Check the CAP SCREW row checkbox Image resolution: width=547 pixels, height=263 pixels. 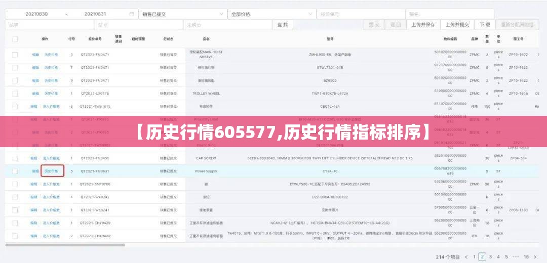click(x=15, y=158)
